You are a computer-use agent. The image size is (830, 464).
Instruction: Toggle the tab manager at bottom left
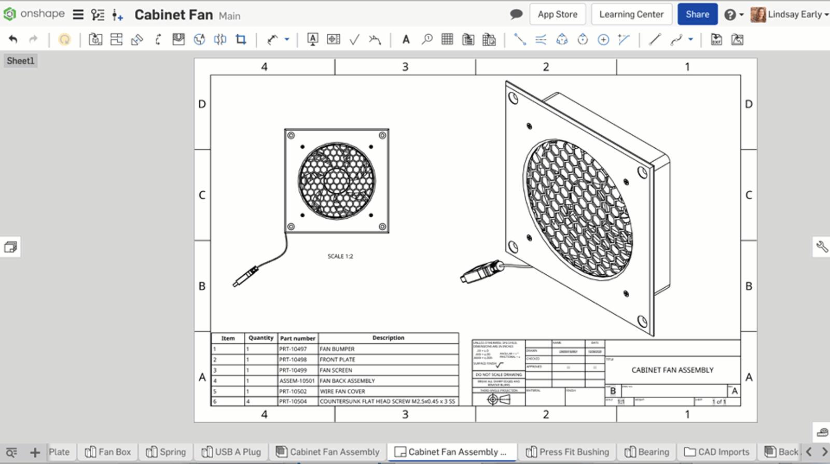pos(11,452)
